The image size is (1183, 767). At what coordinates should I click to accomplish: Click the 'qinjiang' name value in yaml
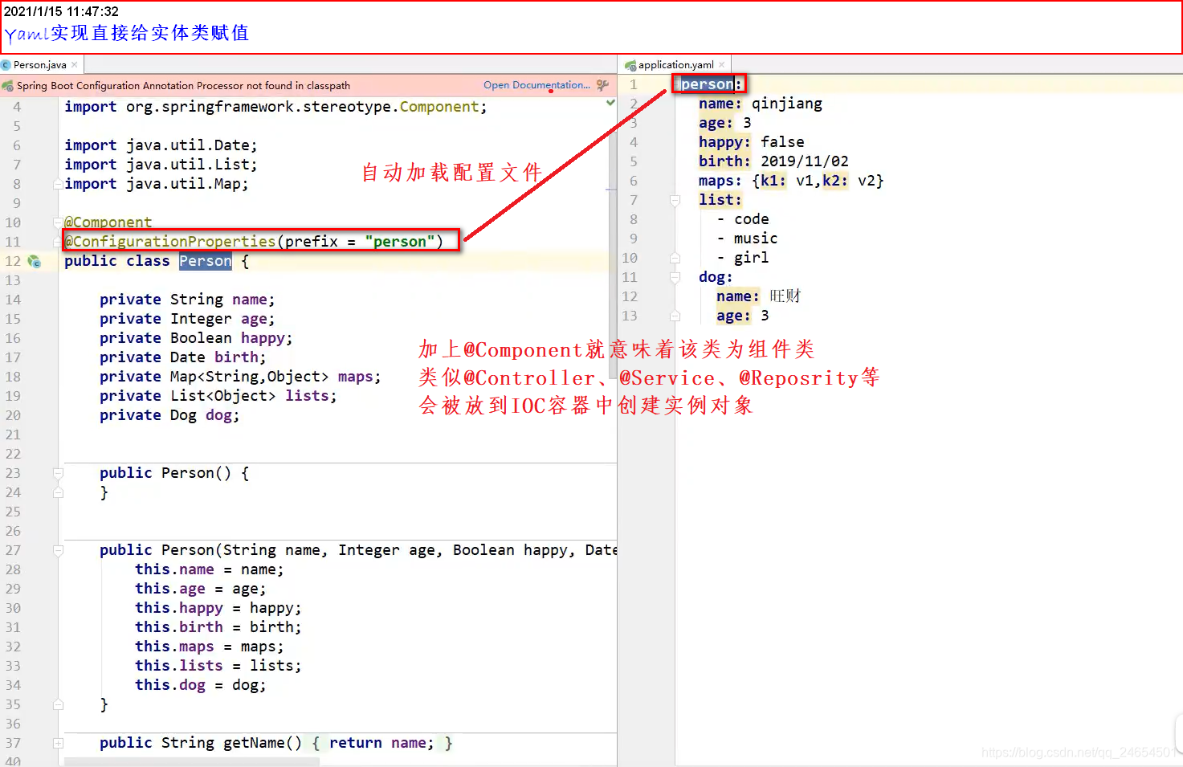tap(787, 104)
